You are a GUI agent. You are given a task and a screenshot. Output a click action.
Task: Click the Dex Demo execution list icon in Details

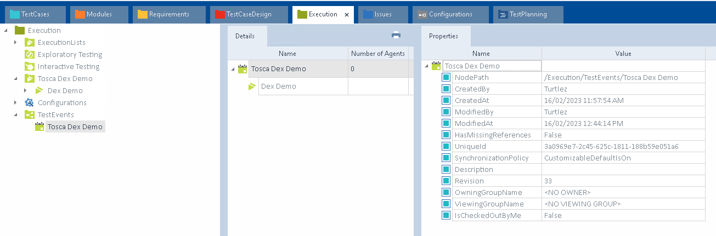252,87
